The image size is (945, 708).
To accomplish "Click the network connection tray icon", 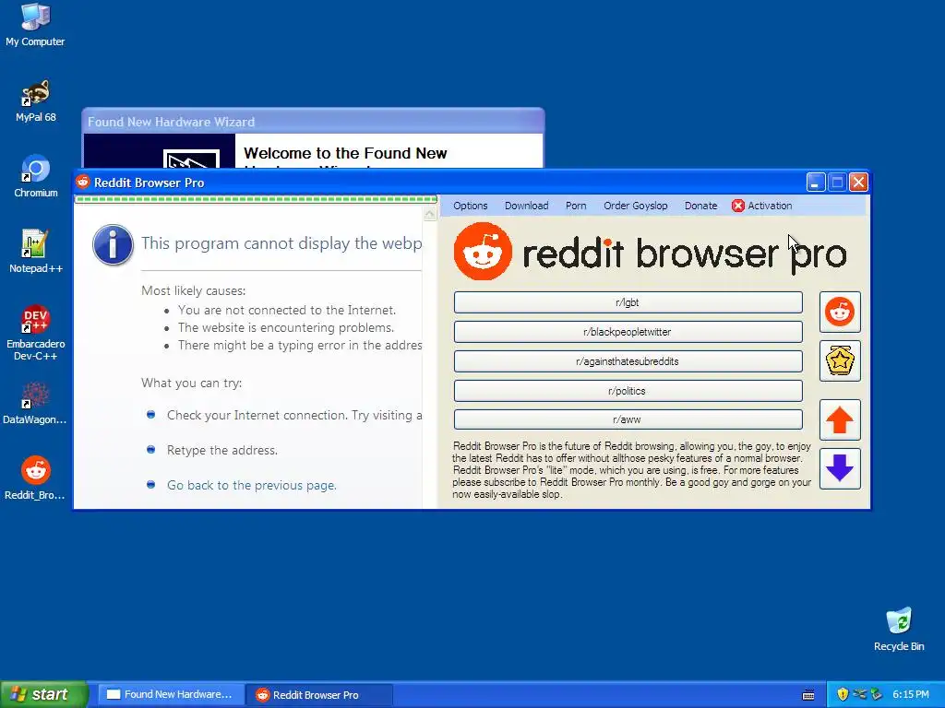I will (859, 694).
